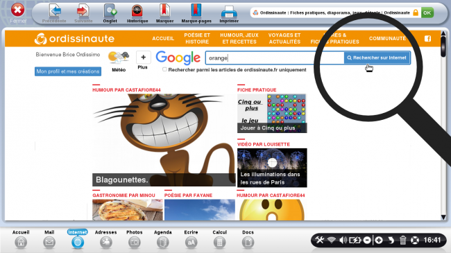Open the Accueil menu on orange navbar
The height and width of the screenshot is (253, 451).
[163, 38]
